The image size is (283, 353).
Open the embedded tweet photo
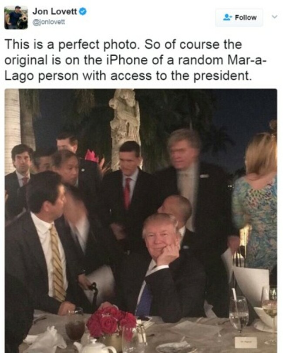click(x=141, y=221)
